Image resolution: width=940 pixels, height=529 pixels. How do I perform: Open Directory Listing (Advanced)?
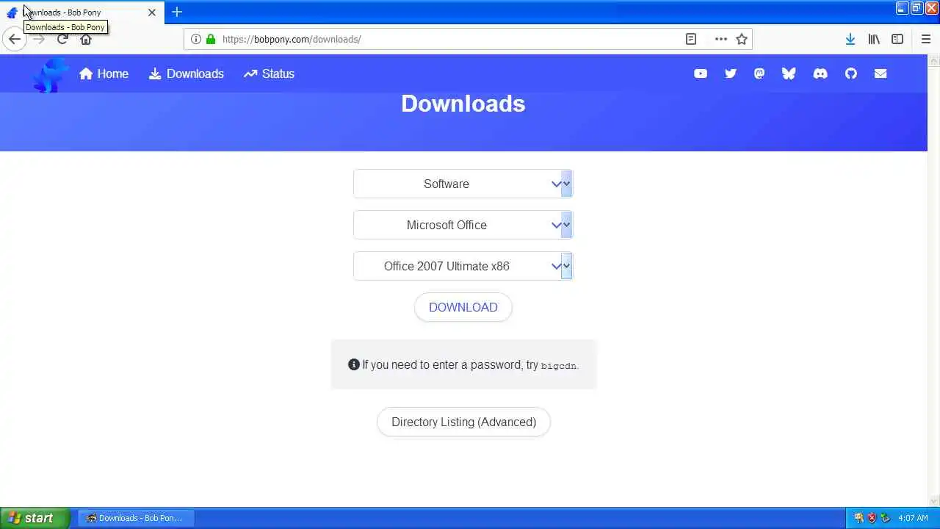tap(463, 422)
